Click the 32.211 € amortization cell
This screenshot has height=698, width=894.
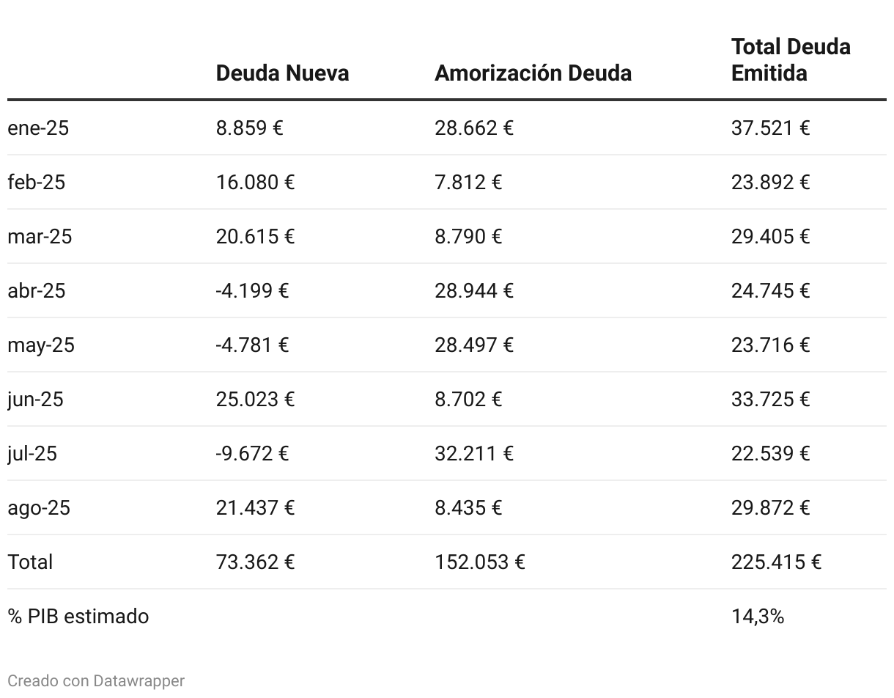tap(474, 453)
